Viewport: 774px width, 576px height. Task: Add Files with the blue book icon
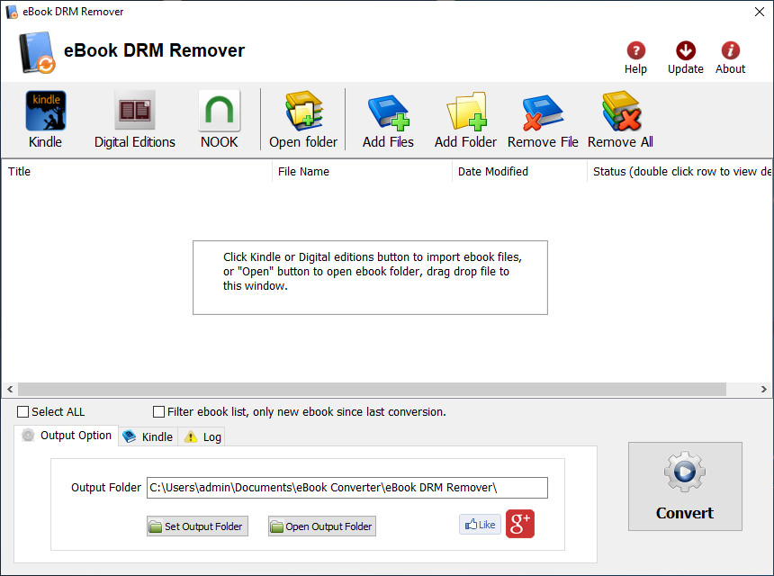click(388, 120)
